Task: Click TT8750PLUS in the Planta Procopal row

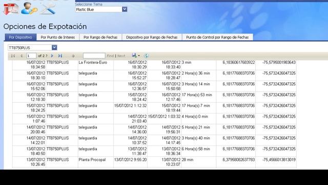Action: coord(62,162)
